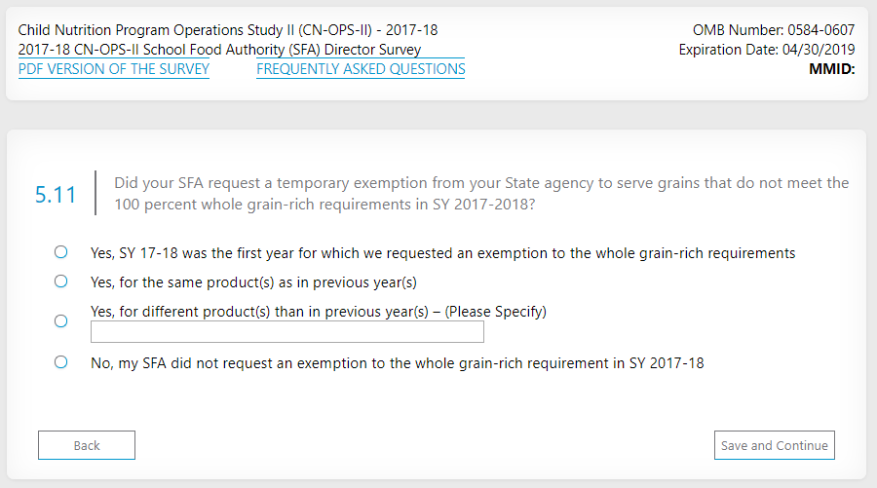Click the Expiration Date 04/30/2019 text

tap(766, 50)
